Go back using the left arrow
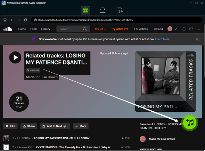The width and height of the screenshot is (205, 151). point(12,20)
